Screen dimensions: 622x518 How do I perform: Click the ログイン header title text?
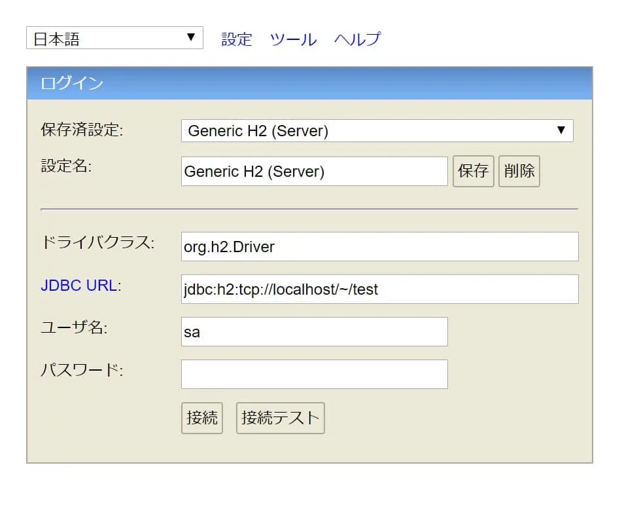[72, 83]
